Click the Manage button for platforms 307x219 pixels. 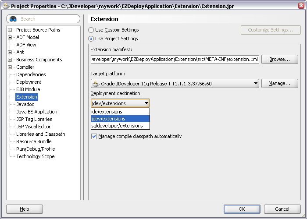279,83
